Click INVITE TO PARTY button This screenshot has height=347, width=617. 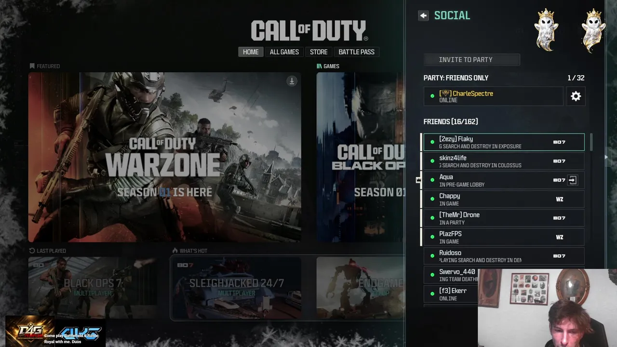(x=472, y=60)
